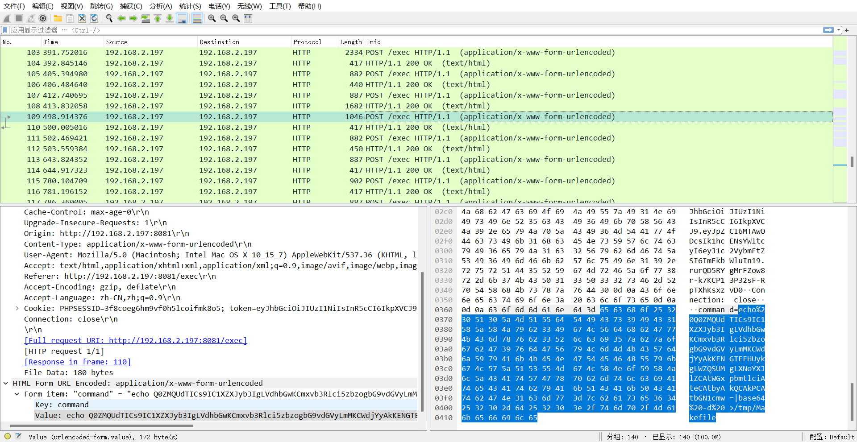Select packet 110 response row
The height and width of the screenshot is (442, 857).
(x=416, y=127)
